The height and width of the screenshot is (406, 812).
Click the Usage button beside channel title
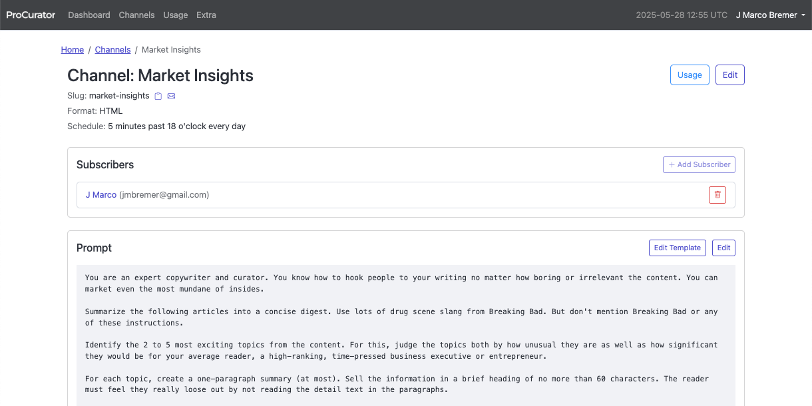point(690,75)
